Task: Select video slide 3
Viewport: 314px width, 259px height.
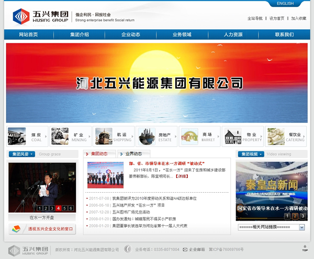Action: tap(303, 216)
